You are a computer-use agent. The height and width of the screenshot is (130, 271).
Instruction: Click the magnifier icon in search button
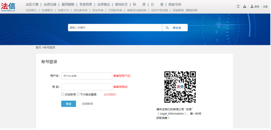click(x=167, y=28)
